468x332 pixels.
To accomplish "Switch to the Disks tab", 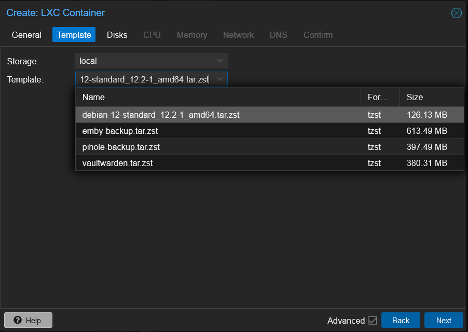I will (117, 35).
